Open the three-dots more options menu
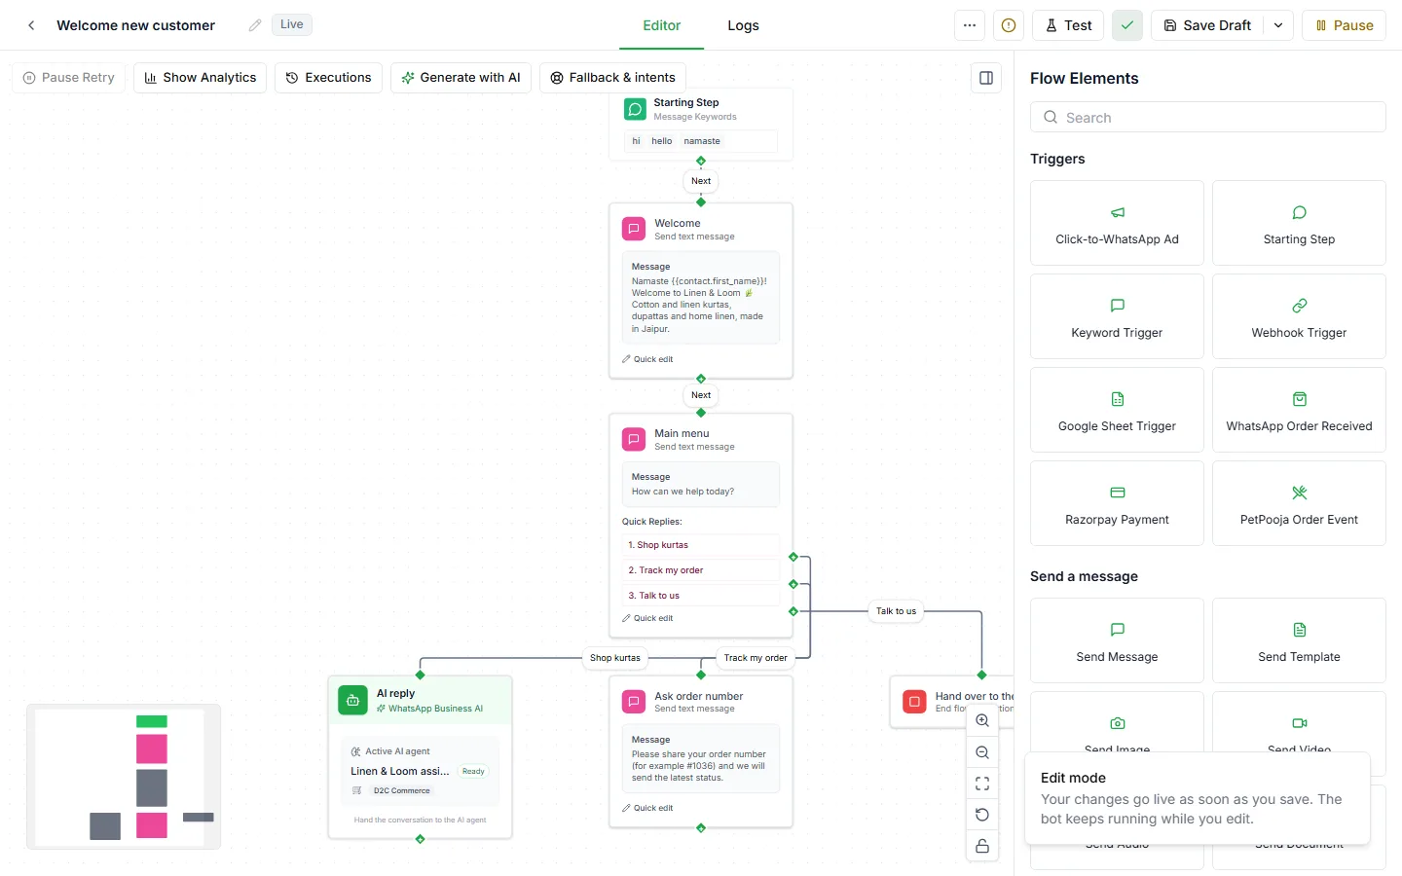 tap(970, 25)
